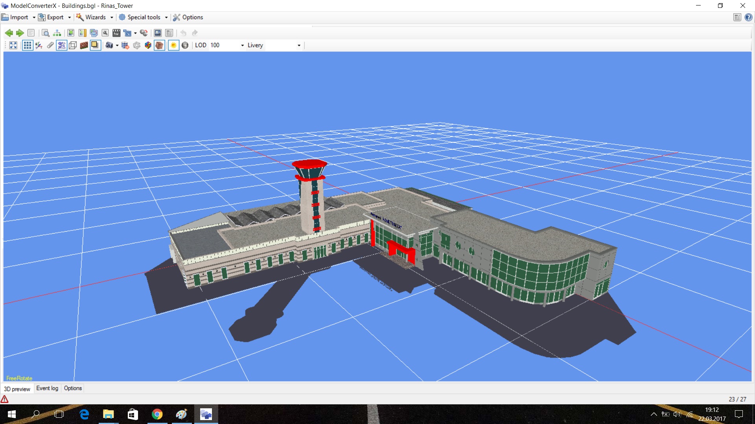
Task: Open the Special tools menu
Action: [x=144, y=17]
